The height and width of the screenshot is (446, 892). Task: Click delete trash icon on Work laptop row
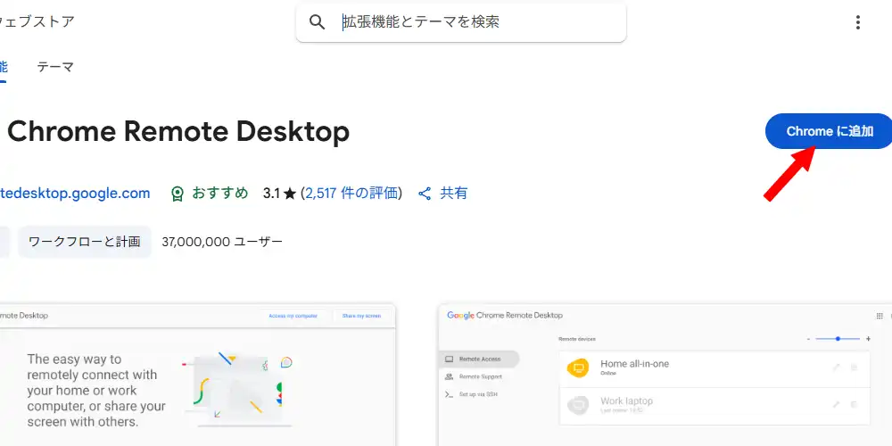point(854,404)
